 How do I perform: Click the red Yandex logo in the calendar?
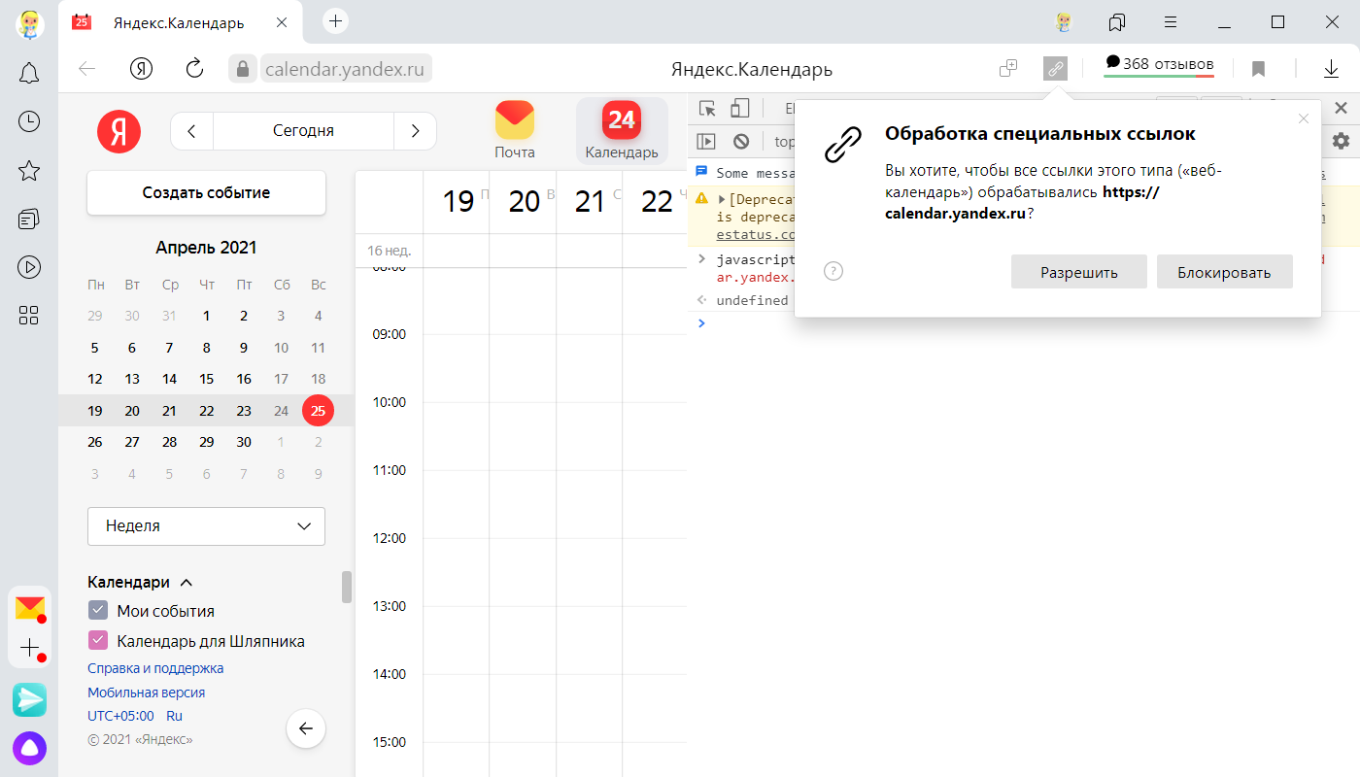pyautogui.click(x=119, y=131)
